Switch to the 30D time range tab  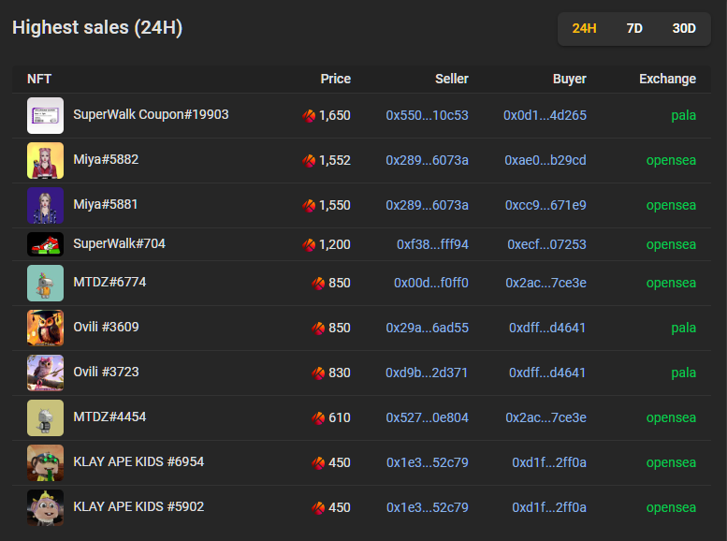[684, 28]
